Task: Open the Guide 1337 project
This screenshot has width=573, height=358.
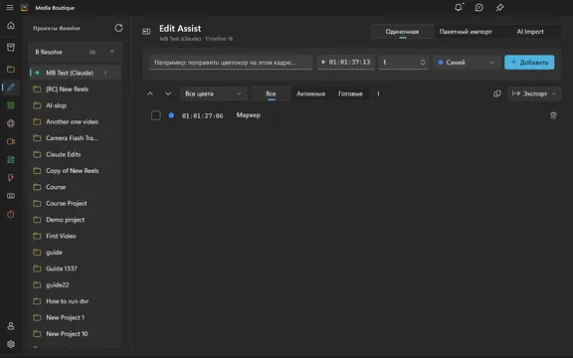Action: tap(75, 268)
